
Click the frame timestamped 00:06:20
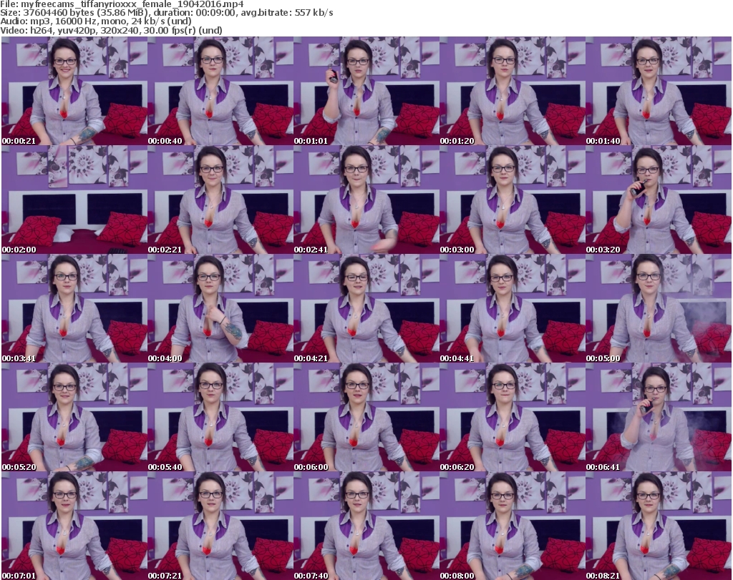pos(513,418)
